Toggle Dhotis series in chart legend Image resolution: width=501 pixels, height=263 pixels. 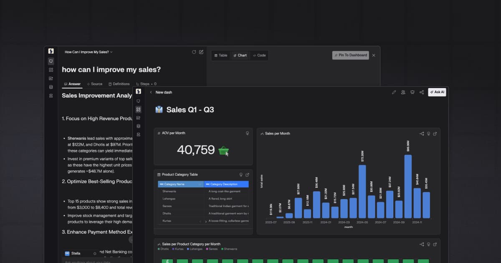163,249
